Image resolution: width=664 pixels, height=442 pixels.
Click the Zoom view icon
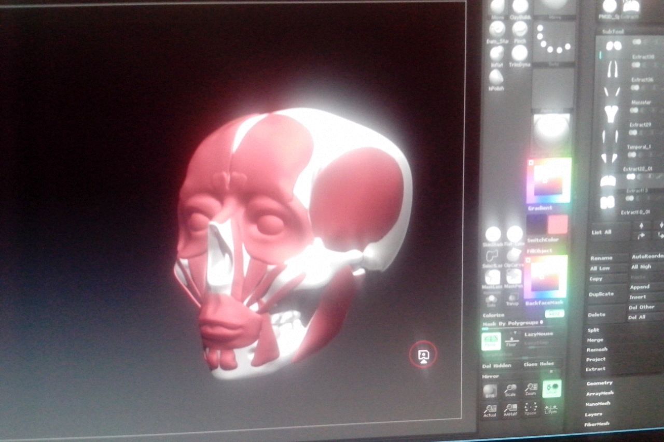tap(530, 390)
